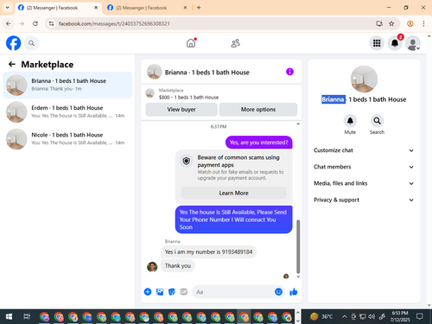Screen dimensions: 432x324
Task: Open emoji picker in message box
Action: pyautogui.click(x=278, y=292)
